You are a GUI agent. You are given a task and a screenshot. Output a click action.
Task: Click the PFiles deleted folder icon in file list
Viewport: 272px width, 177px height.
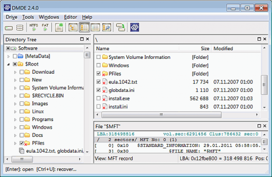[x=104, y=74]
